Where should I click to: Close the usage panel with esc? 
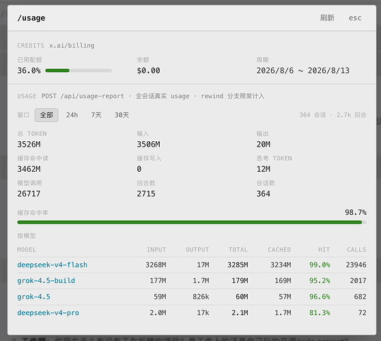(355, 18)
